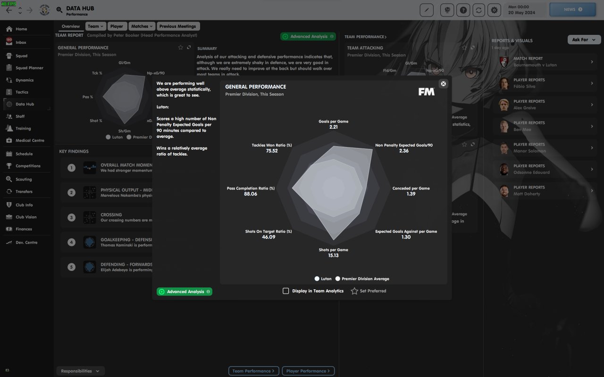This screenshot has width=604, height=377.
Task: Click Odsonne Edouard's player photo
Action: click(505, 169)
